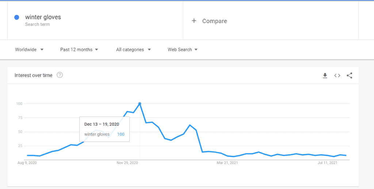Click the Jul 11, 2021 axis label
This screenshot has height=189, width=374.
tap(327, 163)
